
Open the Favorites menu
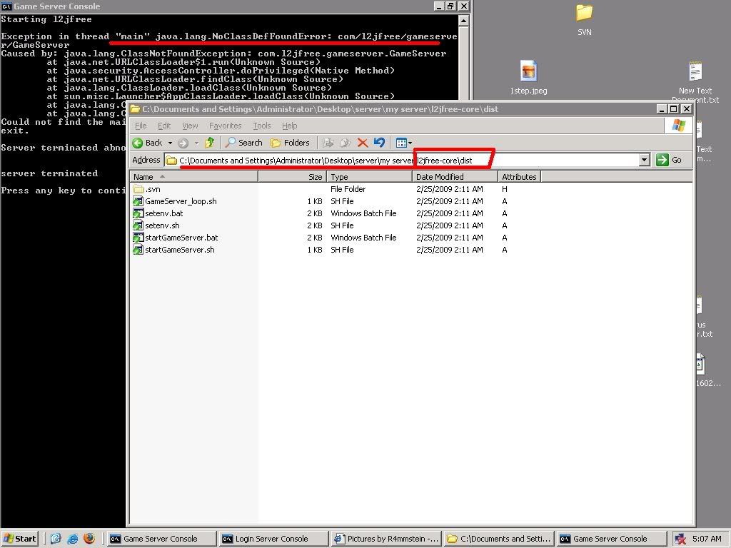pos(225,126)
